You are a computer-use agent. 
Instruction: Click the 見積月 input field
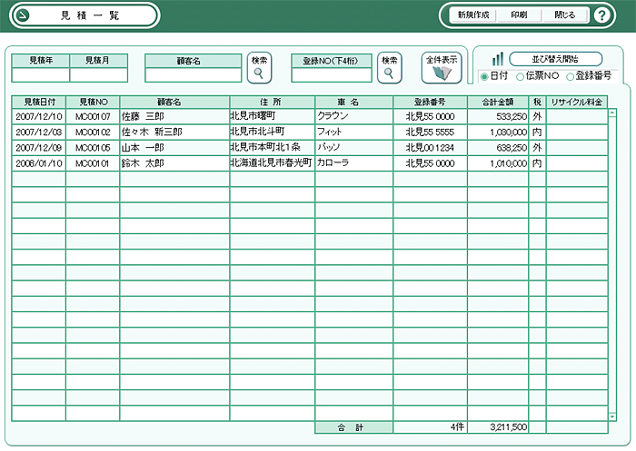coord(99,75)
